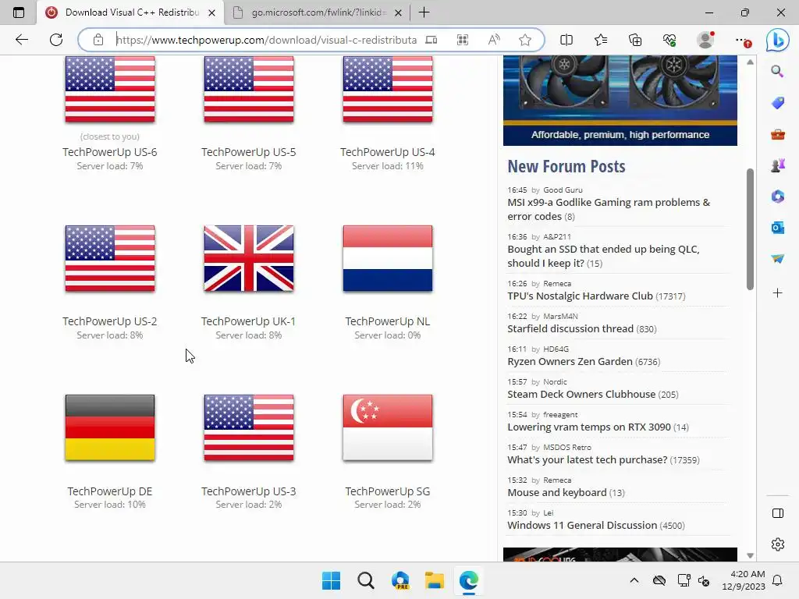Open sidebar Drop paper-plane icon
Screen dimensions: 799x599
coord(778,259)
